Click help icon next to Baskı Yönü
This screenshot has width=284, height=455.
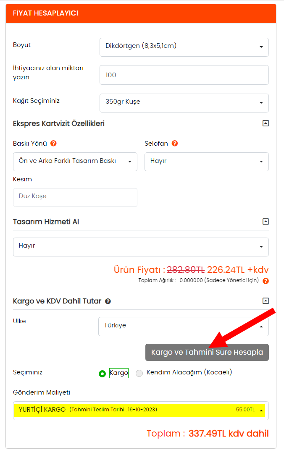(x=53, y=144)
